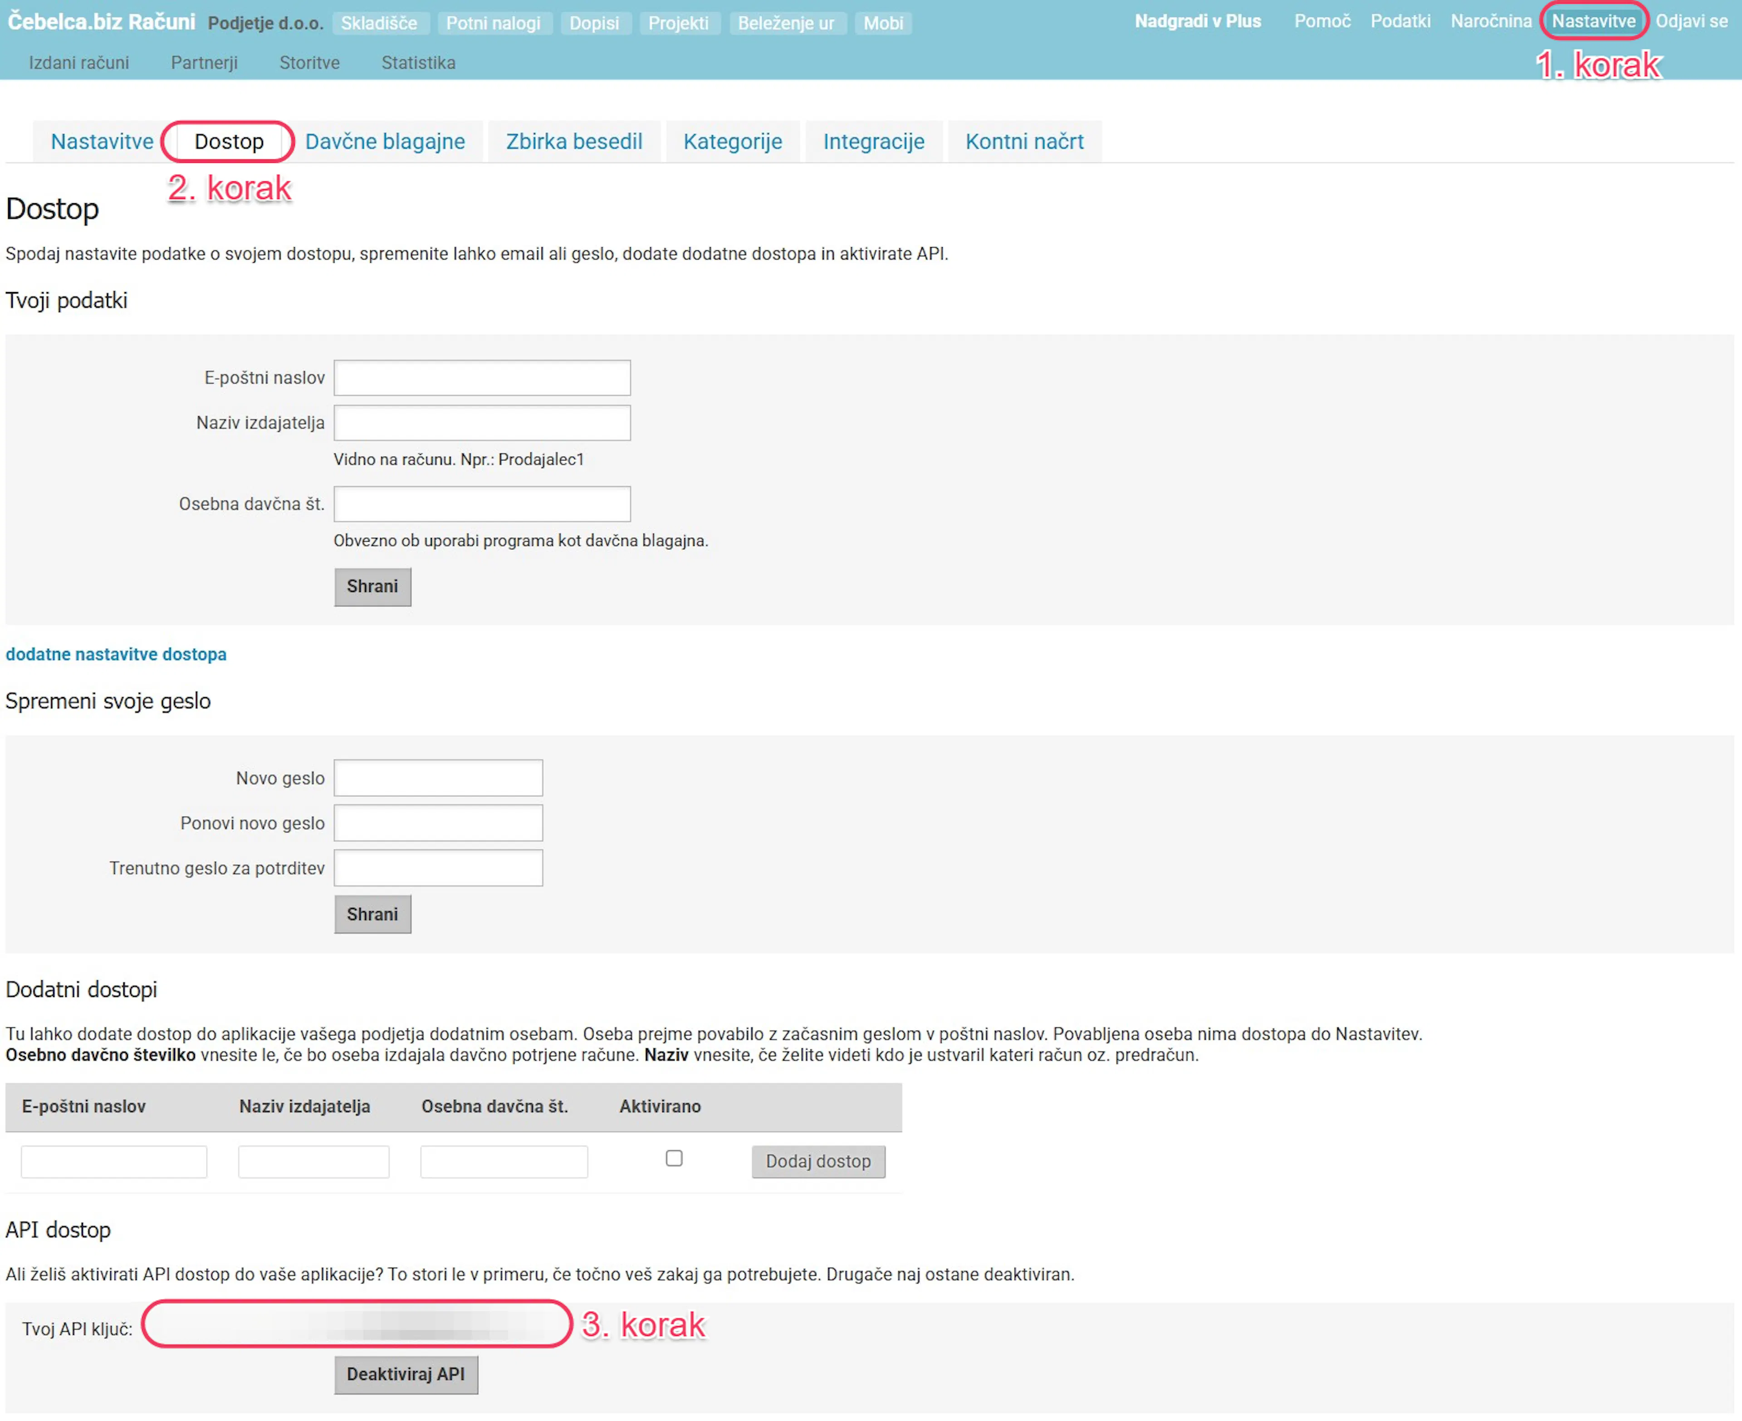This screenshot has height=1421, width=1742.
Task: Switch to Davčne blagajne tab
Action: (385, 142)
